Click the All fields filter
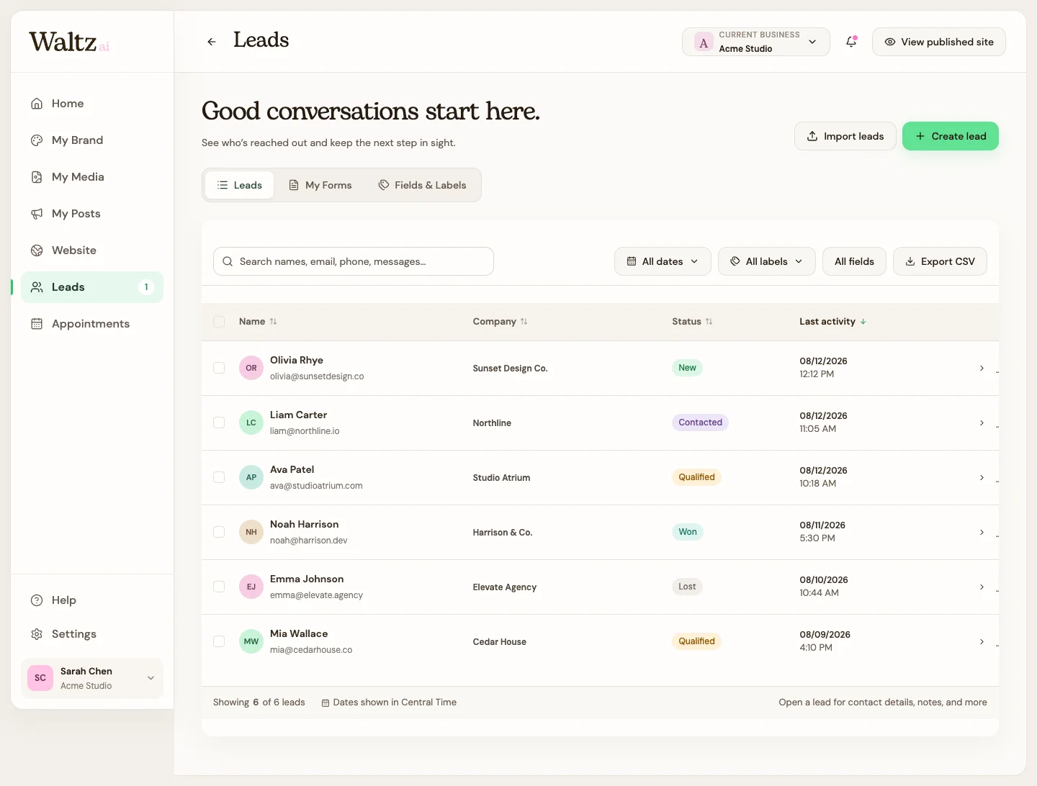The width and height of the screenshot is (1037, 786). (854, 261)
